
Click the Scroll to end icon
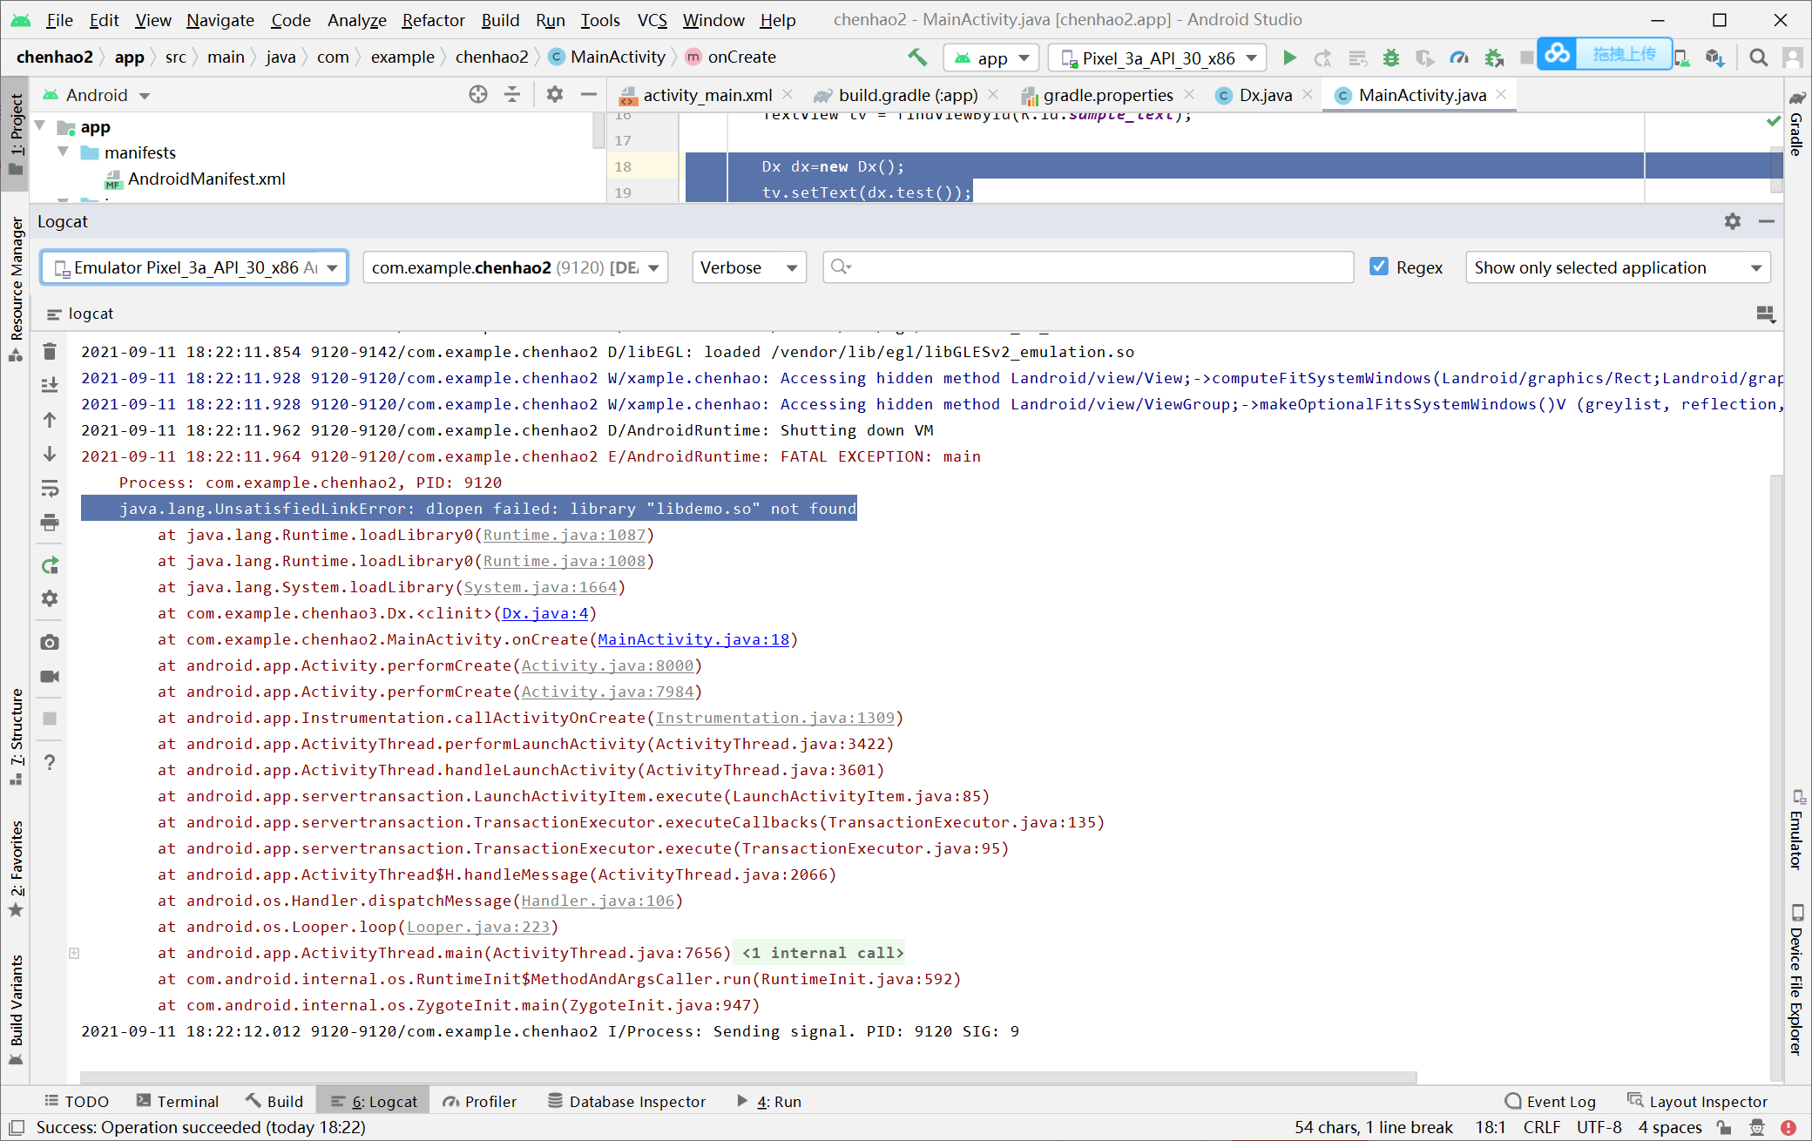tap(50, 385)
